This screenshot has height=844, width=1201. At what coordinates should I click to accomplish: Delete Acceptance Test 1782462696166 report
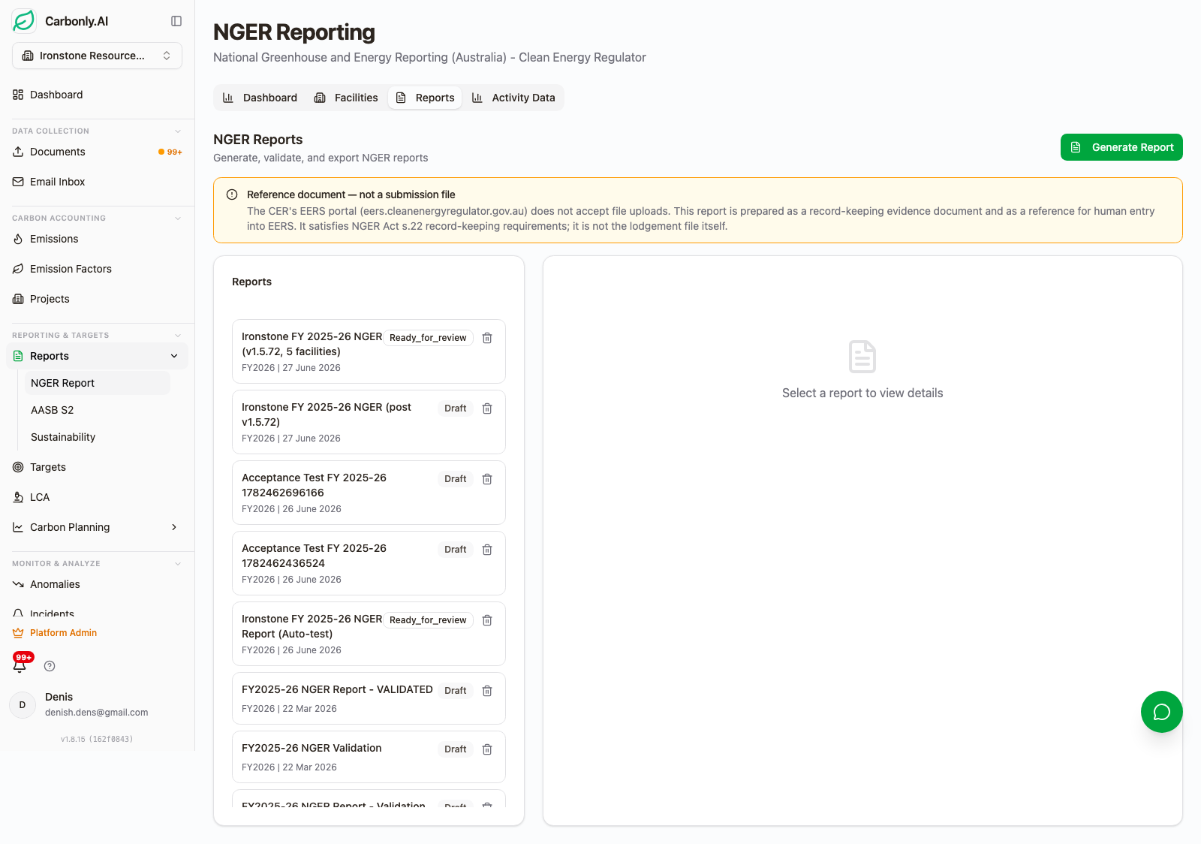coord(487,479)
